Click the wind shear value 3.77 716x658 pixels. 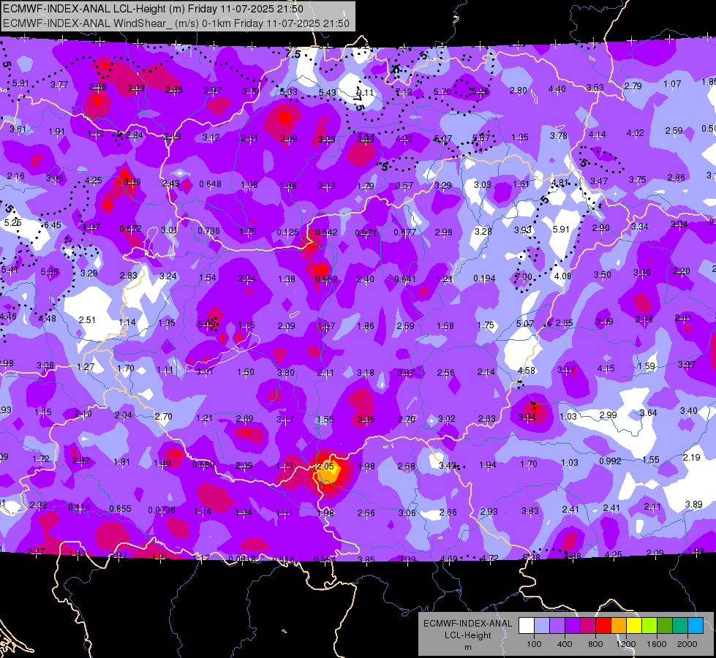click(59, 85)
